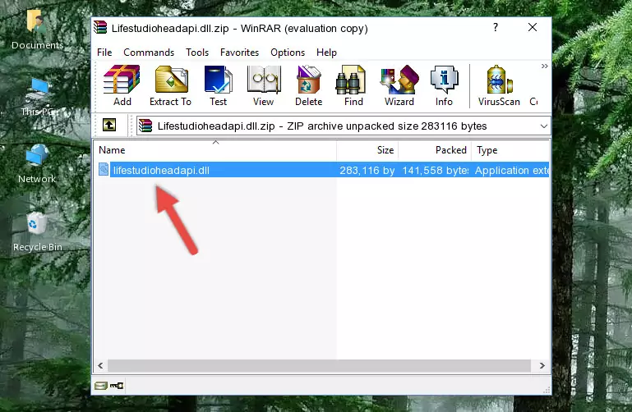
Task: Go up one folder level arrow
Action: coord(109,125)
